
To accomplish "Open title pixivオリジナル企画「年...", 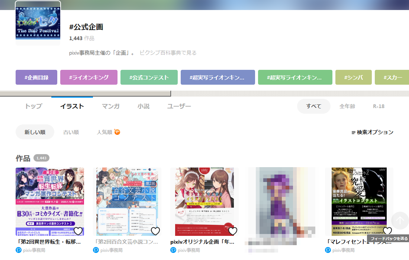I will (x=202, y=242).
